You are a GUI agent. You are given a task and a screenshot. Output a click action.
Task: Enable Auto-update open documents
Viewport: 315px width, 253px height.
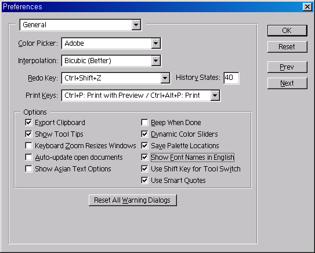click(x=28, y=157)
